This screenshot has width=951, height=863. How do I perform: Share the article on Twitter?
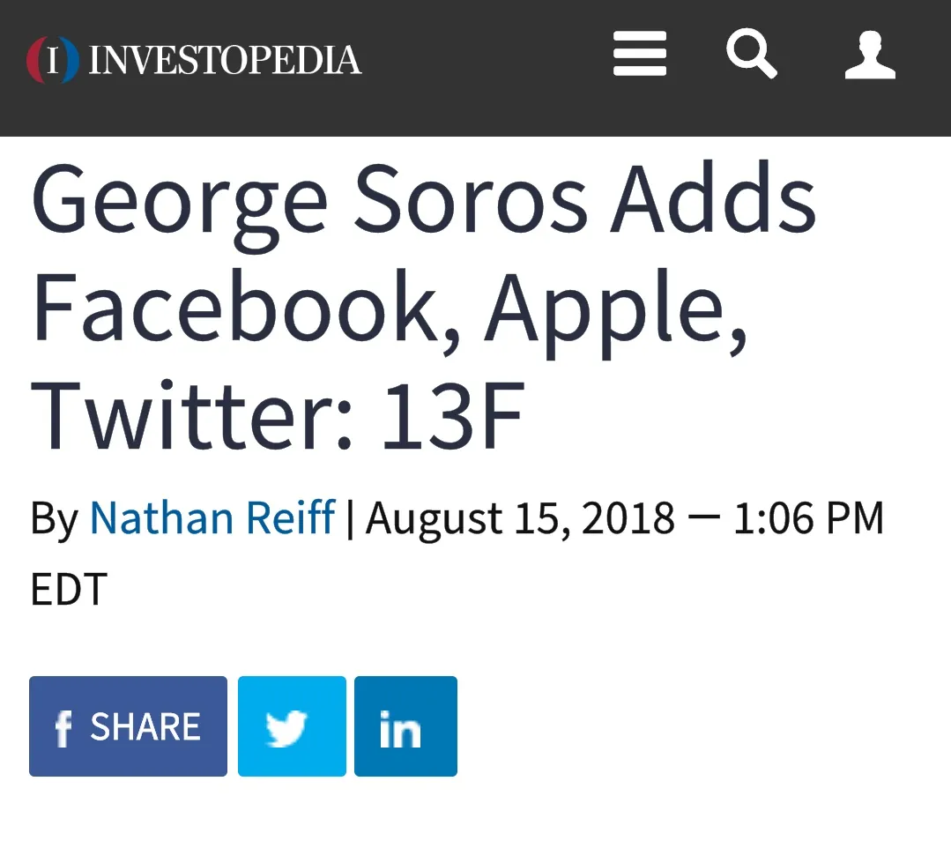click(292, 726)
